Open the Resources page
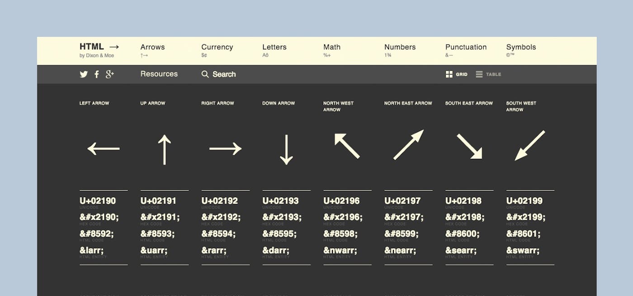 159,74
